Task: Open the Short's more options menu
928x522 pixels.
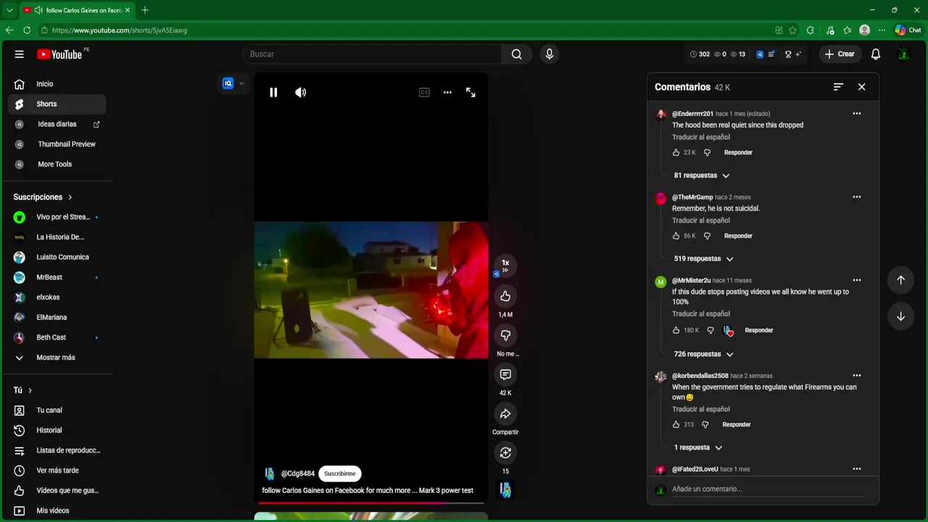Action: (447, 93)
